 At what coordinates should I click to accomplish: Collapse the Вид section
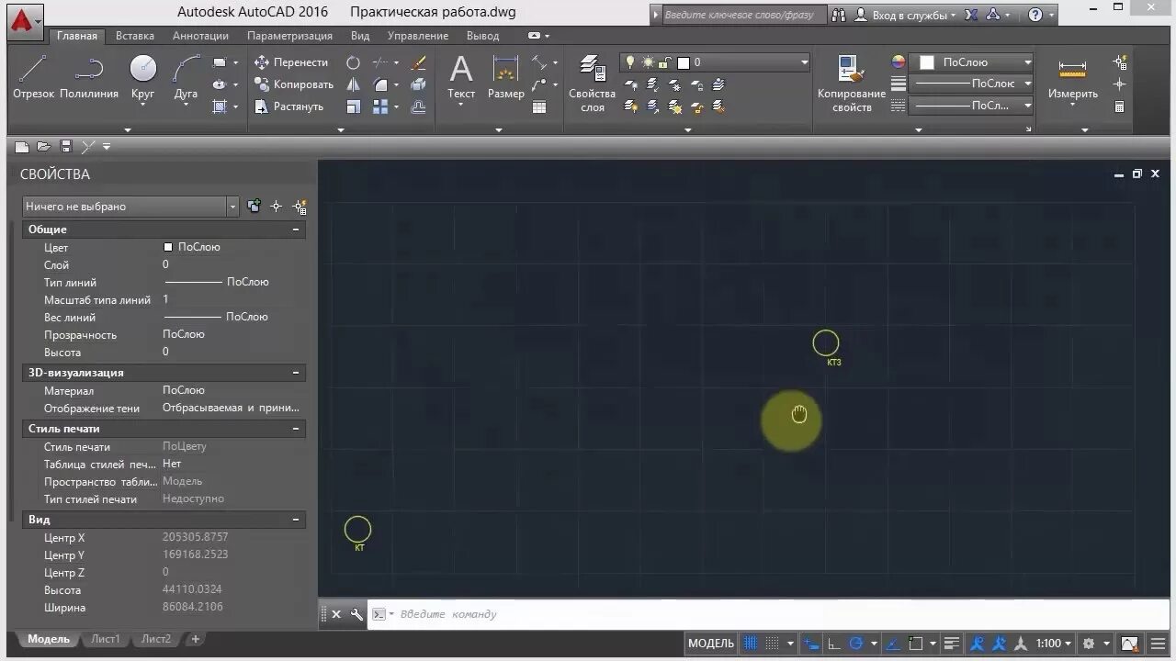[x=296, y=520]
